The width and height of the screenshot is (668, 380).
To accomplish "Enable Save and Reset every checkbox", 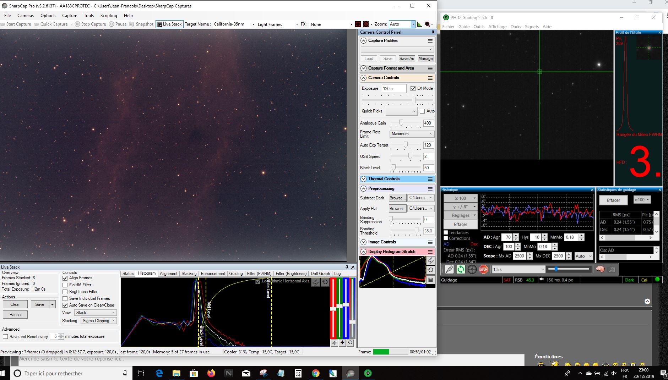I will [x=5, y=336].
